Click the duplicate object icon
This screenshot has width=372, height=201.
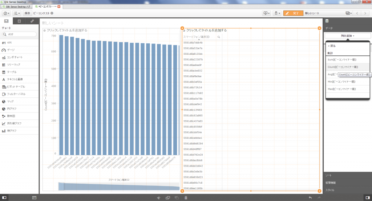pos(168,198)
